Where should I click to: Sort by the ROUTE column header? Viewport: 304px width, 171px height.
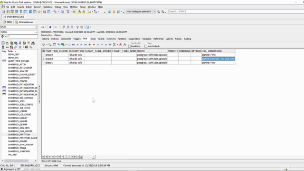pos(152,51)
